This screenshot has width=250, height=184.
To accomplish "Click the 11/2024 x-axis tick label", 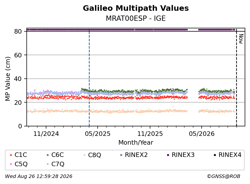I will 46,134.
